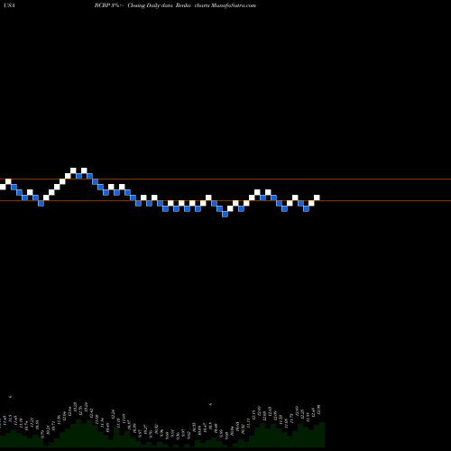Click the MunafaSutra.com text in the title

click(x=234, y=5)
